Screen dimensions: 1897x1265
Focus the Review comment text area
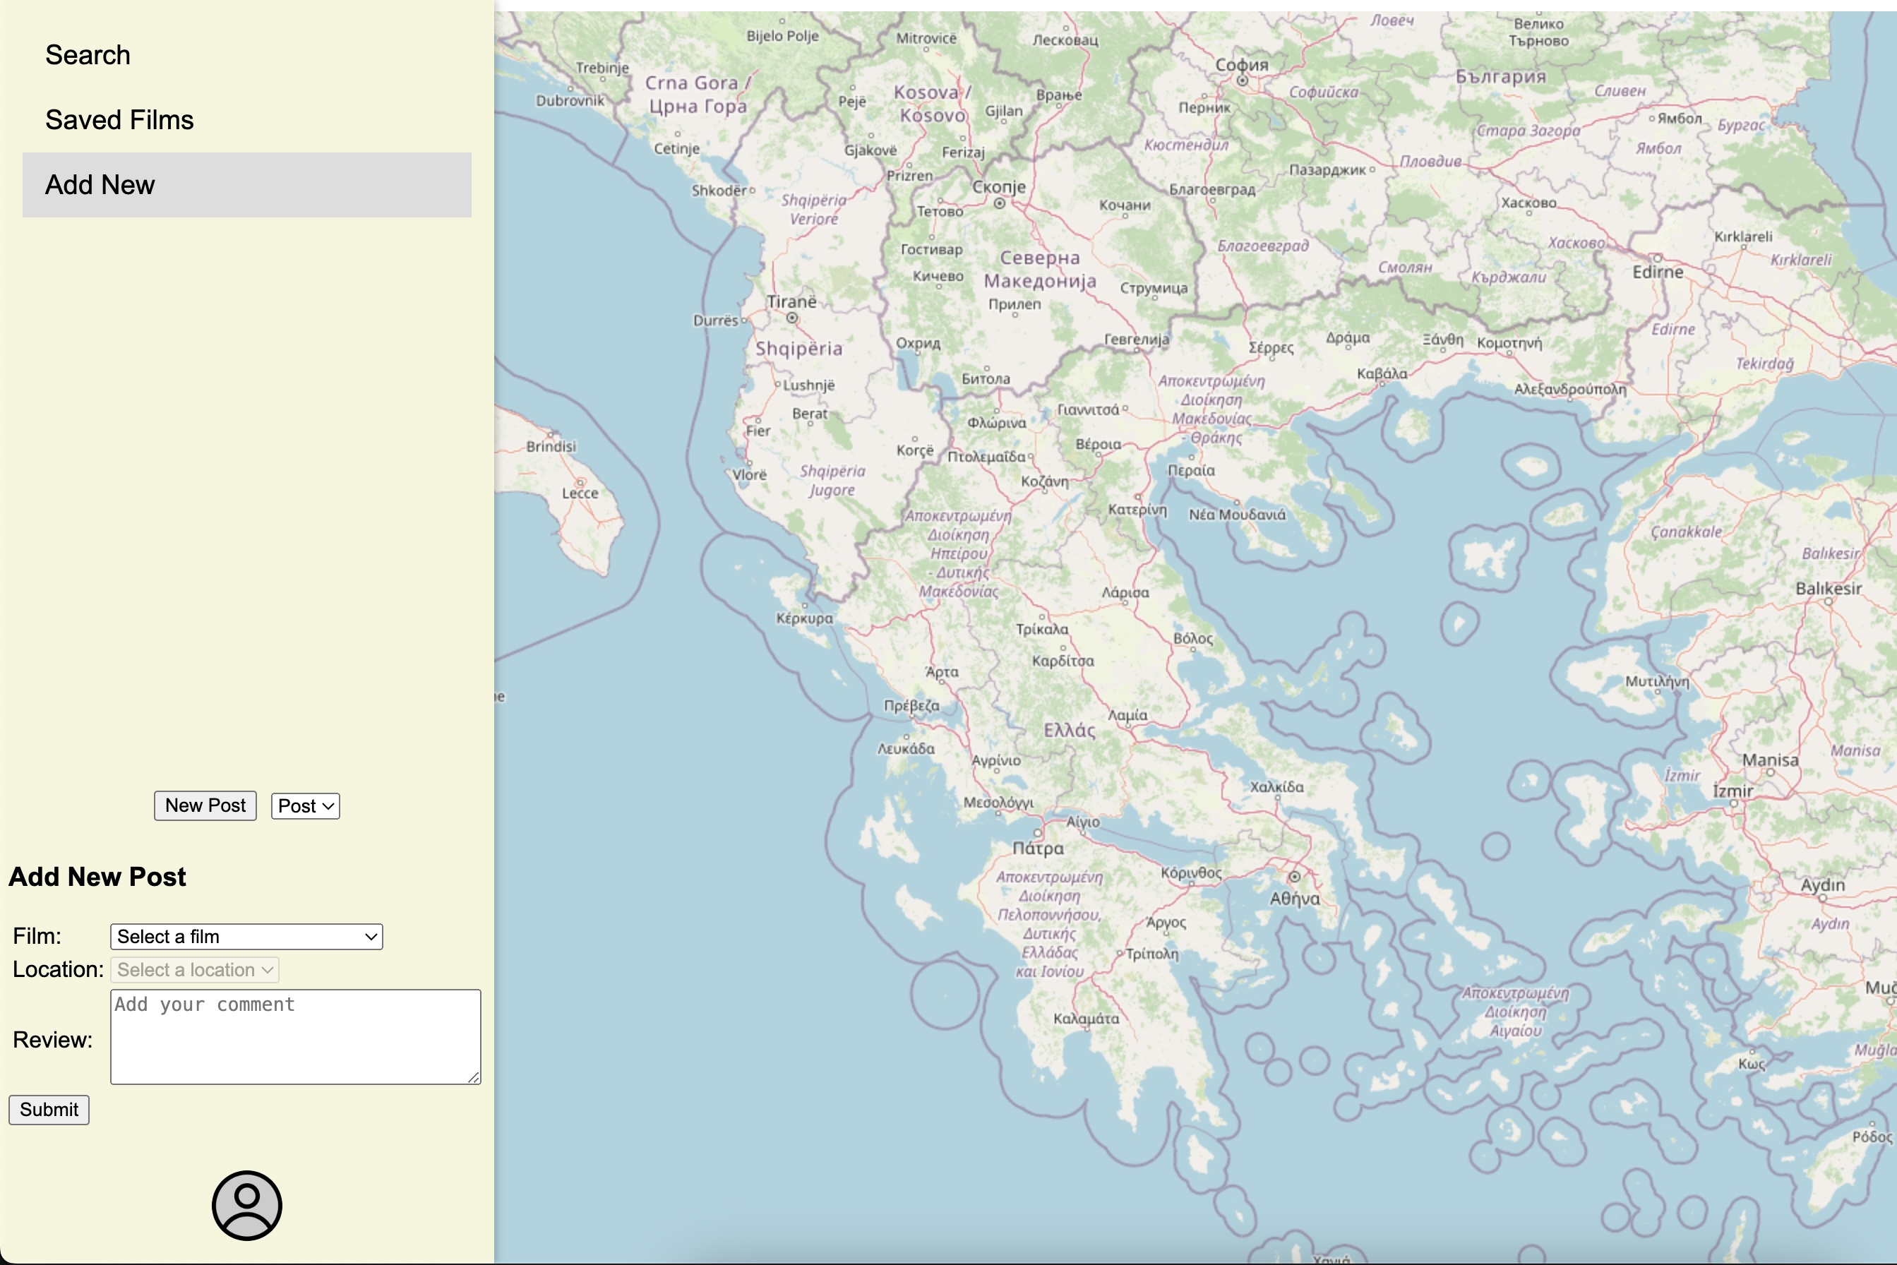[294, 1037]
